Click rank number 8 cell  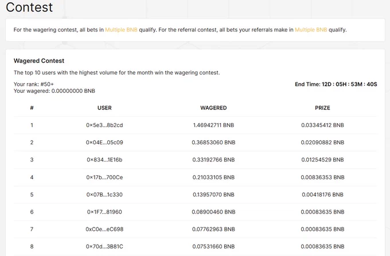click(x=32, y=247)
